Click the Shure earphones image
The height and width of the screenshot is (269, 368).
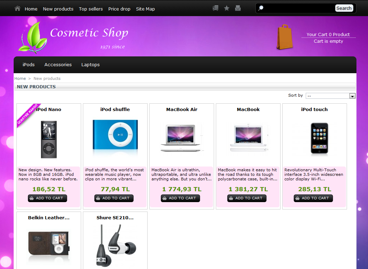tap(116, 245)
